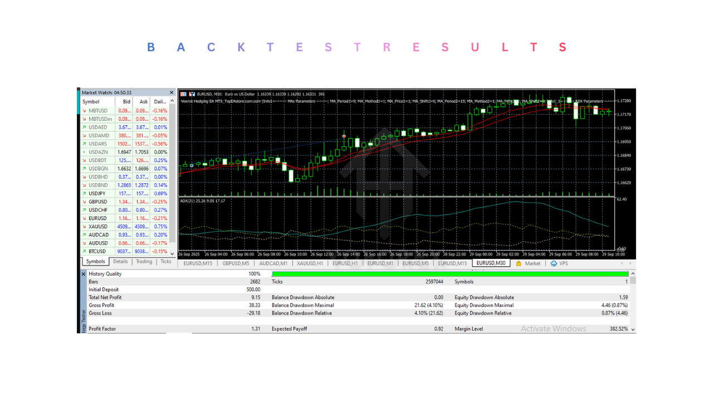Open the Market tab with bag icon
The image size is (713, 401).
pyautogui.click(x=528, y=263)
